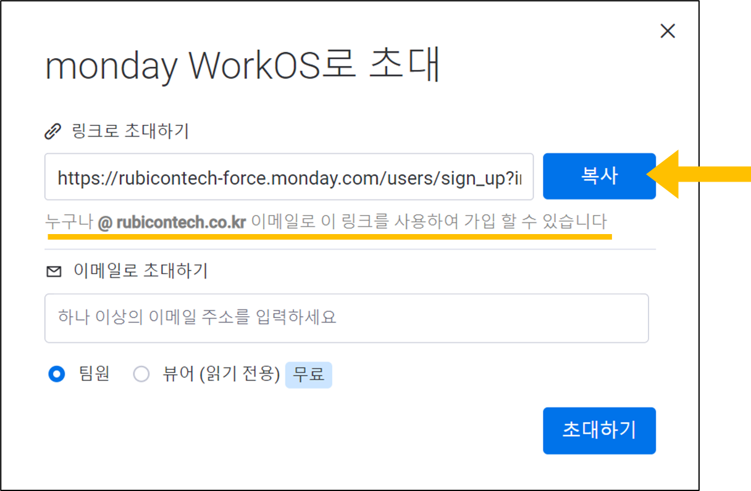Click the monday WorkOS로 초대 title
The width and height of the screenshot is (751, 491).
(x=242, y=67)
